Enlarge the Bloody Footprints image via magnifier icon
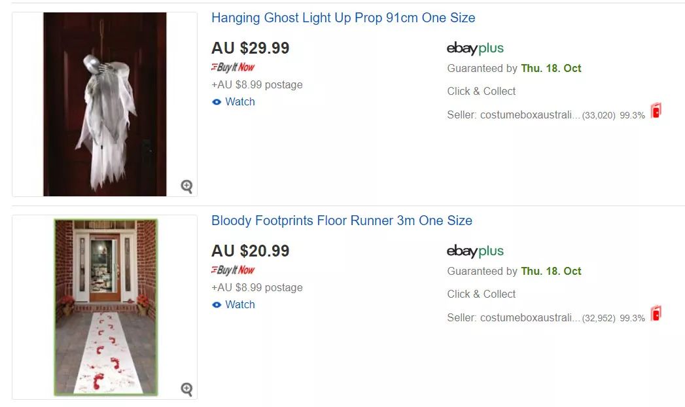The width and height of the screenshot is (685, 407). tap(186, 389)
